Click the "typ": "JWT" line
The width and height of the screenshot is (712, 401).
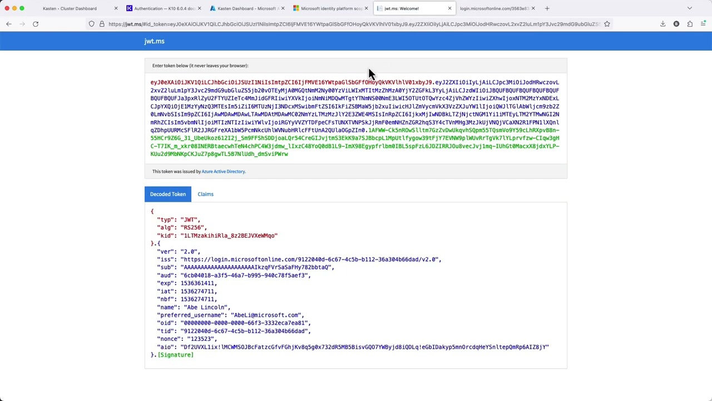[x=179, y=219]
